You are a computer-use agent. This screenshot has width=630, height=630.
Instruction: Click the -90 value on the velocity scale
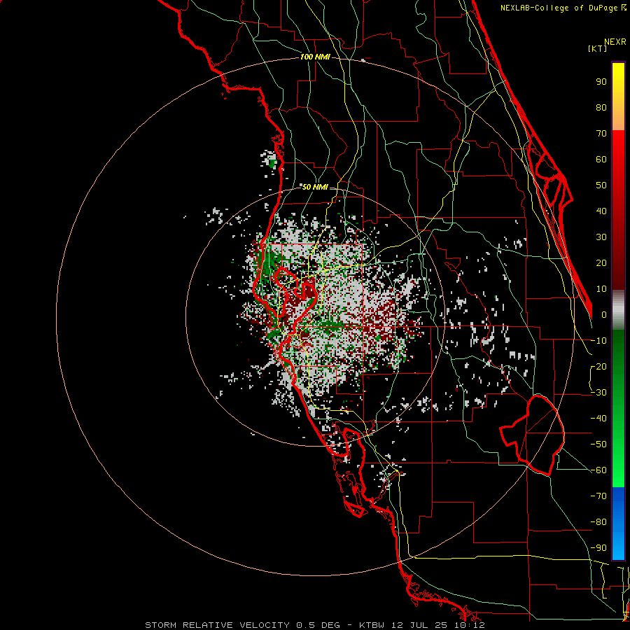(598, 547)
